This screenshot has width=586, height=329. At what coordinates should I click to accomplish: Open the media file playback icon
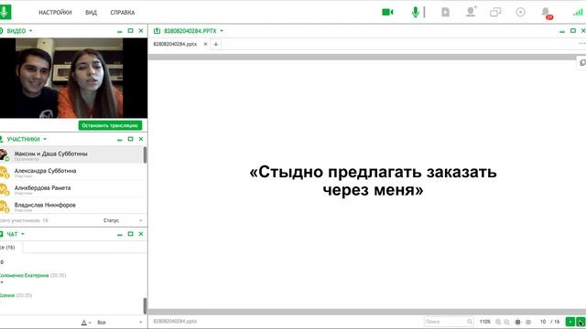coord(445,12)
